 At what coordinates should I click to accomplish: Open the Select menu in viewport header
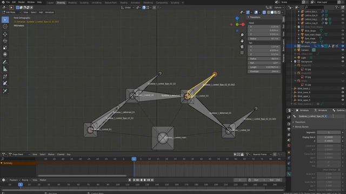tap(34, 12)
